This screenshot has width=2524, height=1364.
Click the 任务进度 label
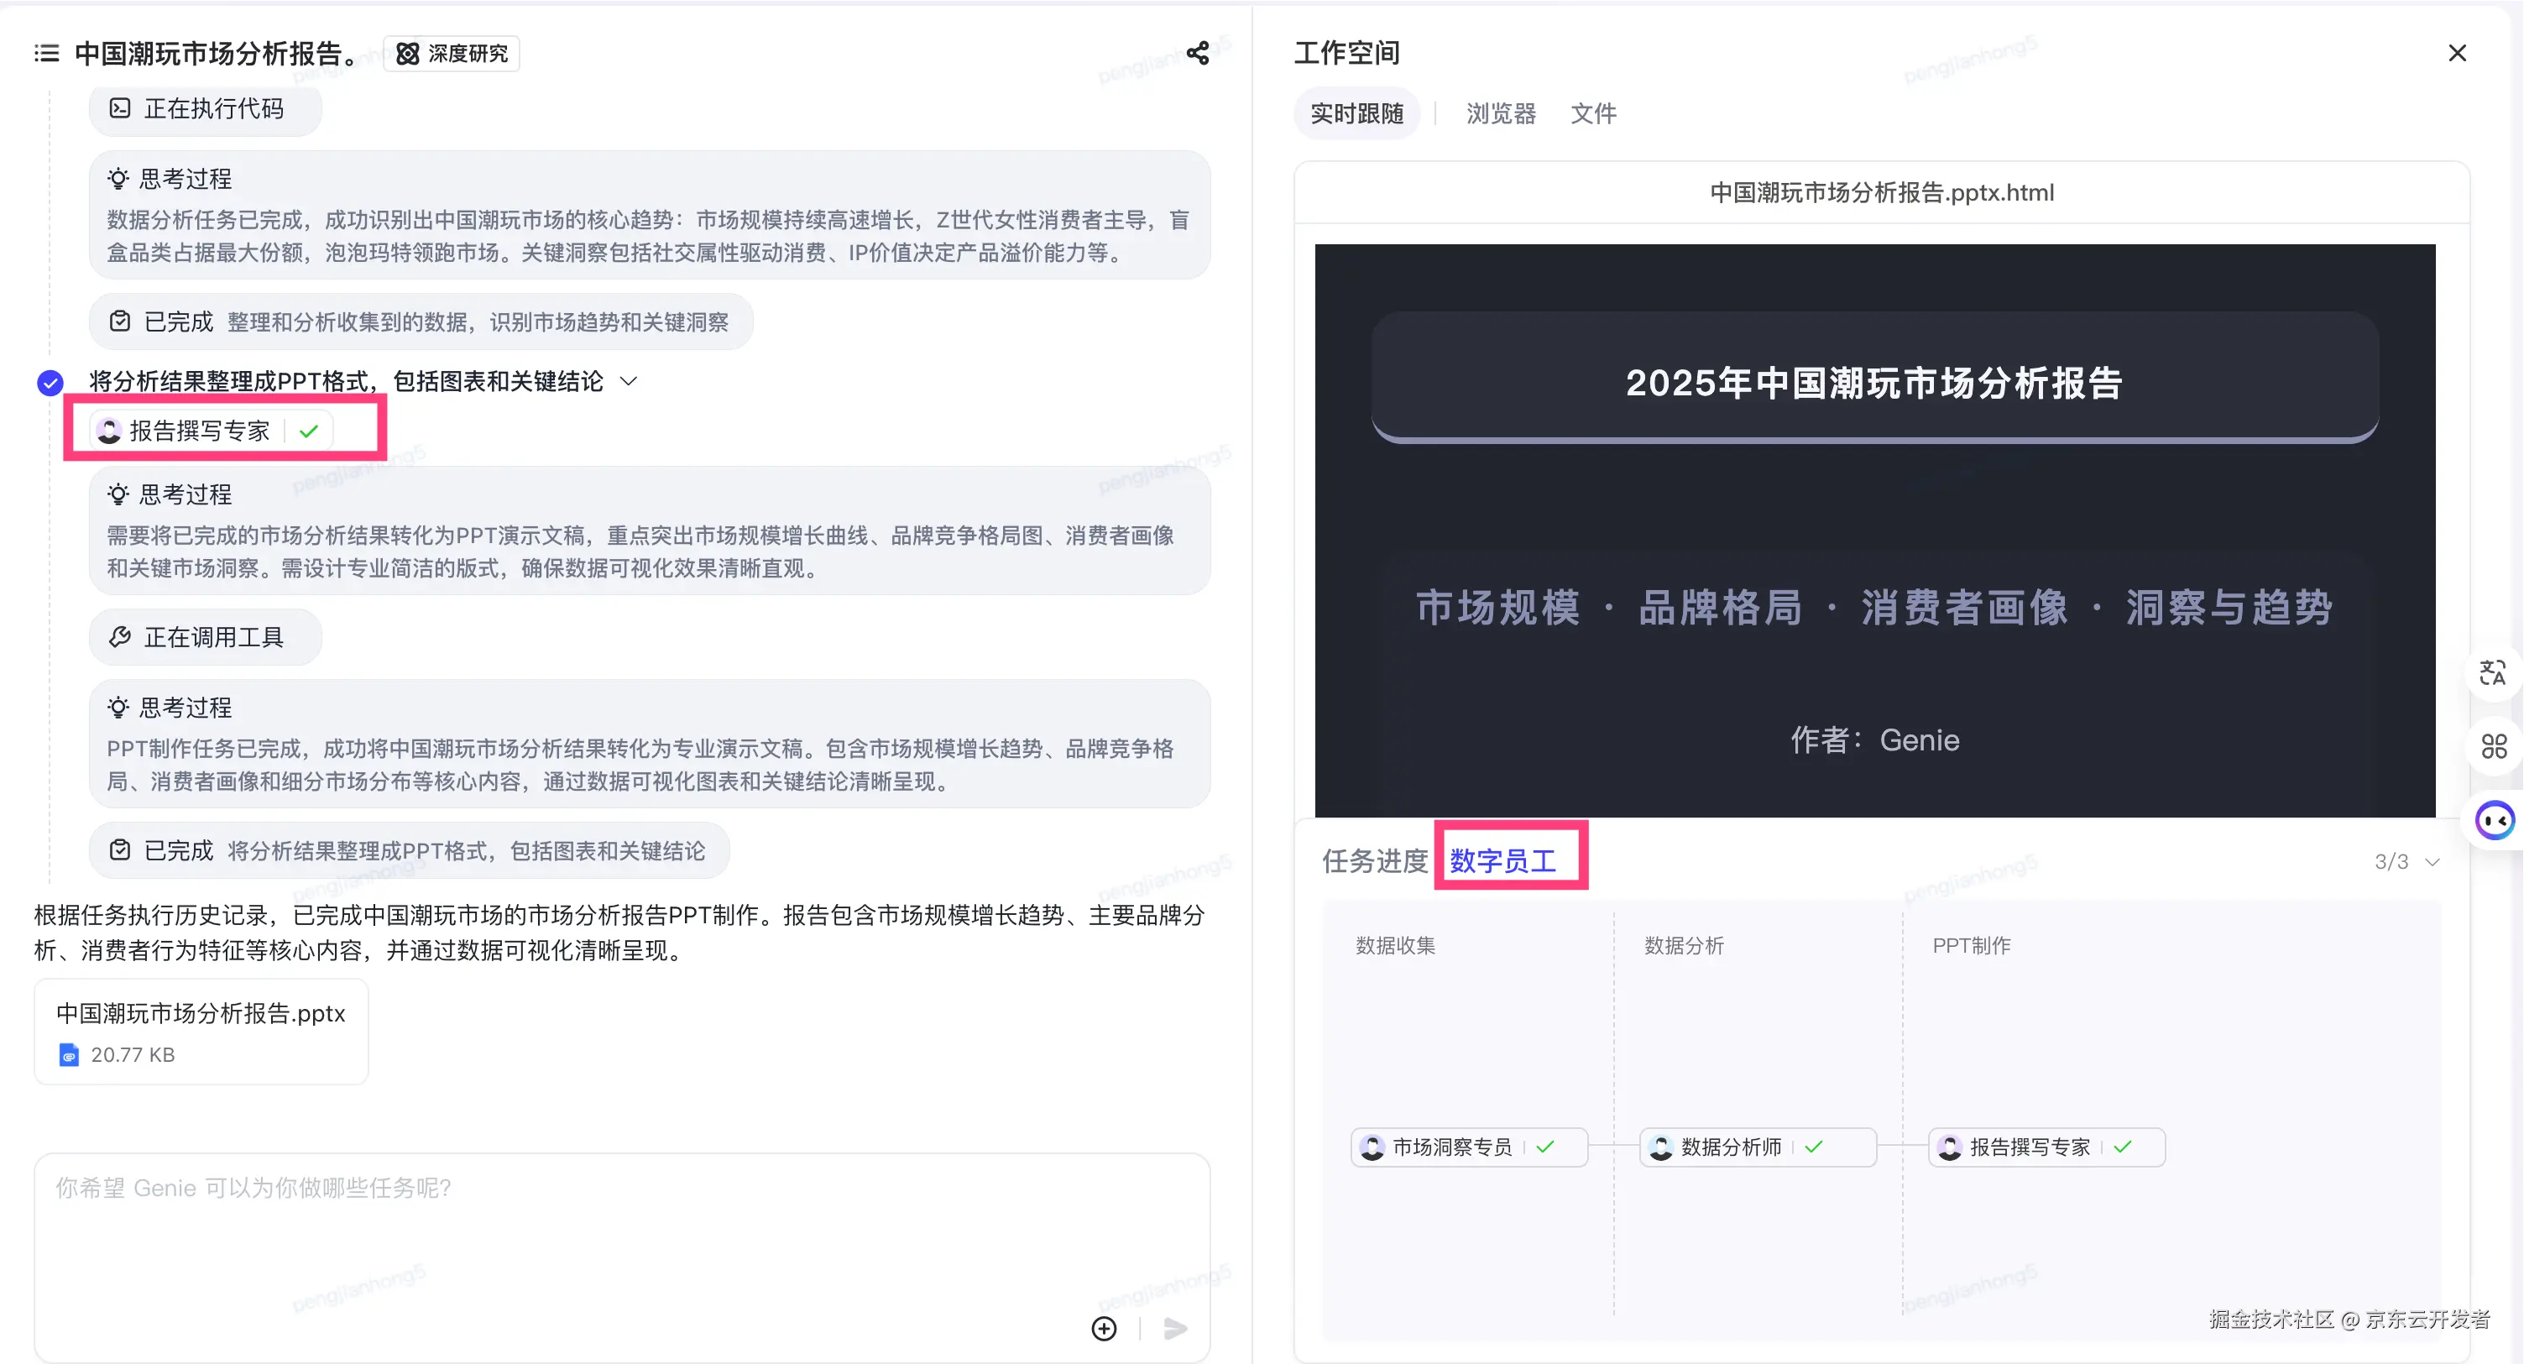tap(1374, 861)
